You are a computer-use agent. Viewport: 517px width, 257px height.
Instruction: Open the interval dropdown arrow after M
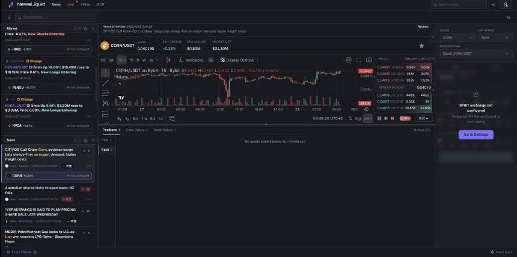click(158, 60)
